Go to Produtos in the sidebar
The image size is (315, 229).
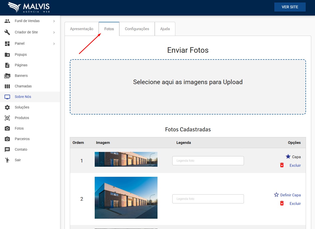point(30,118)
